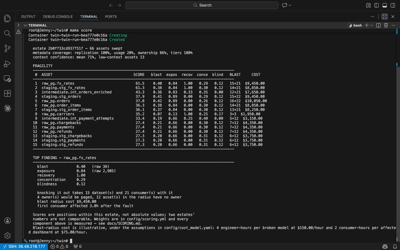Click the green Creating status text

pos(118,35)
